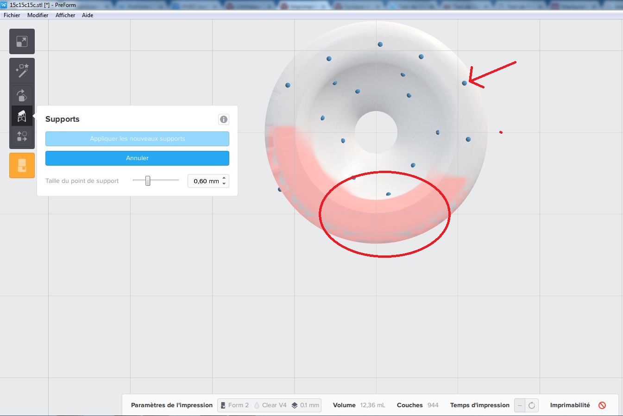Open the Orientation tool
The height and width of the screenshot is (416, 623).
pyautogui.click(x=22, y=95)
